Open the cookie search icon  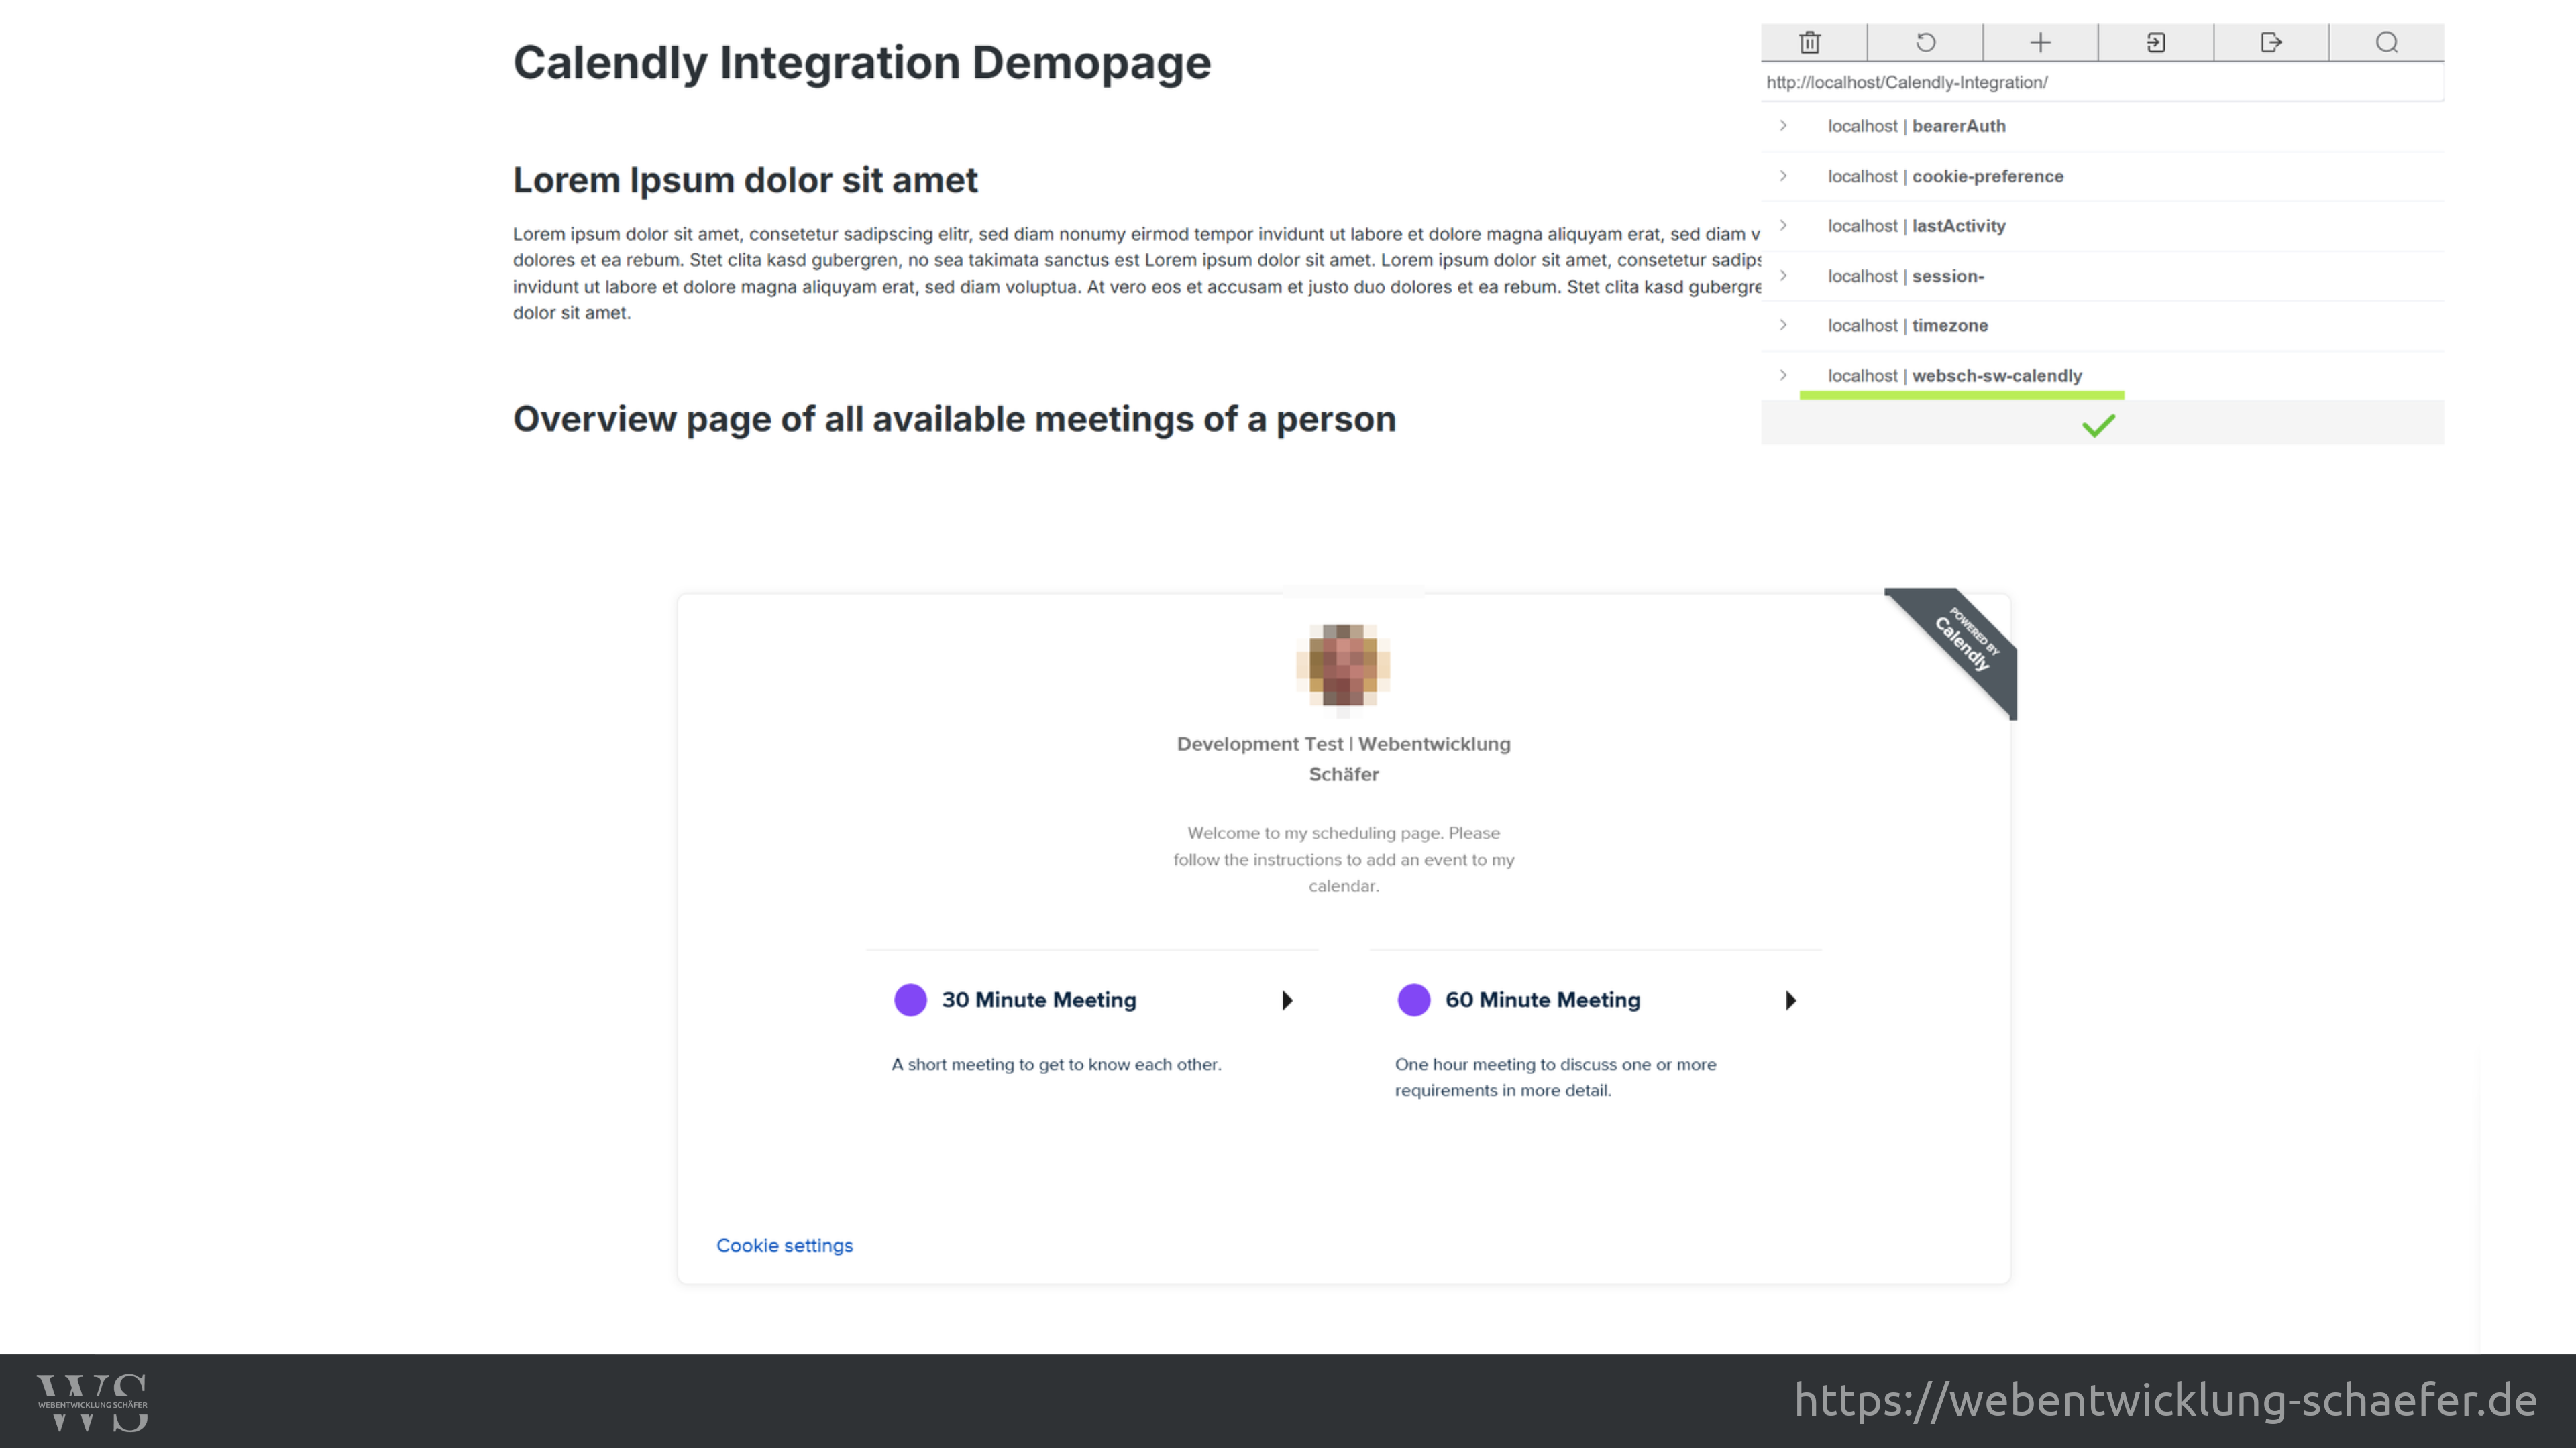(x=2387, y=42)
